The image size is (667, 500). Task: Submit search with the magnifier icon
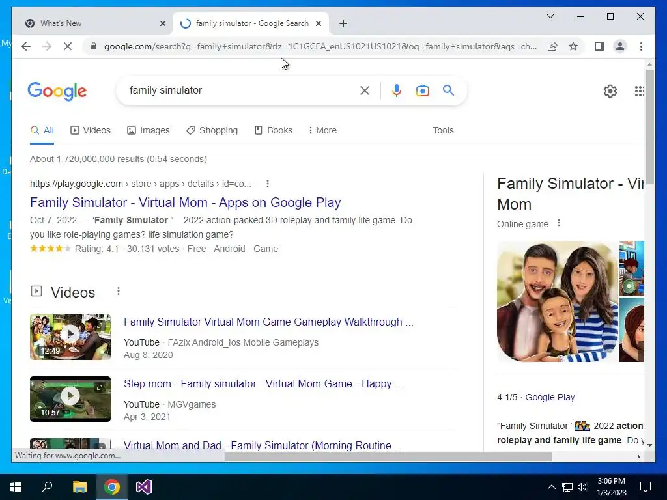coord(448,90)
